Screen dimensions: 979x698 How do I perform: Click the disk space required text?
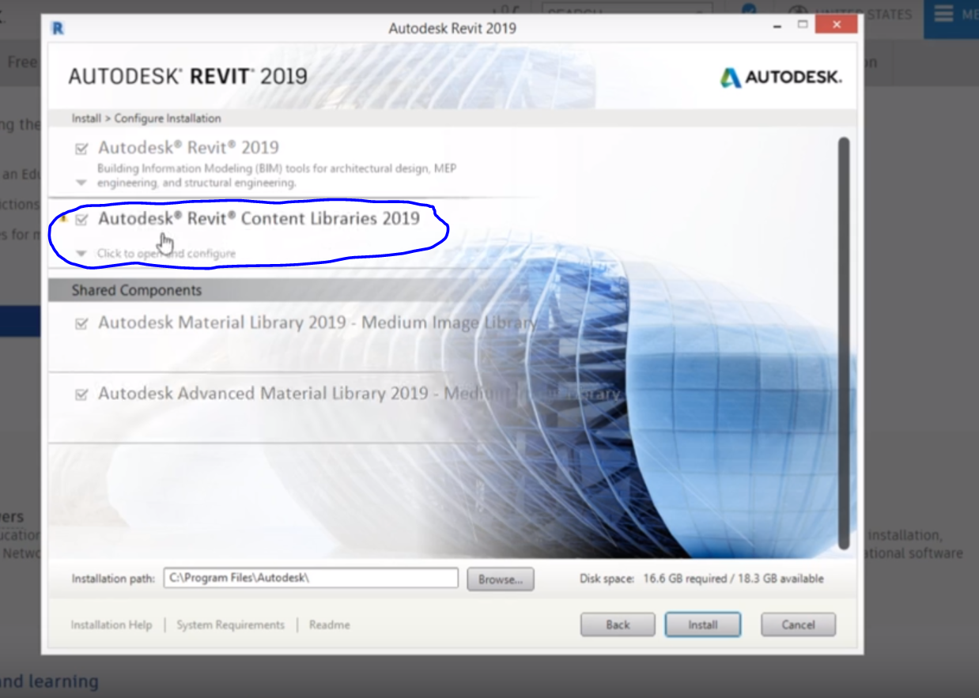coord(701,579)
